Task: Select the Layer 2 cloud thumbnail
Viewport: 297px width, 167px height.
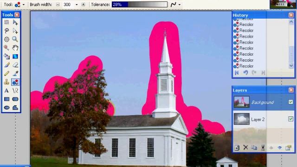Action: [242, 119]
